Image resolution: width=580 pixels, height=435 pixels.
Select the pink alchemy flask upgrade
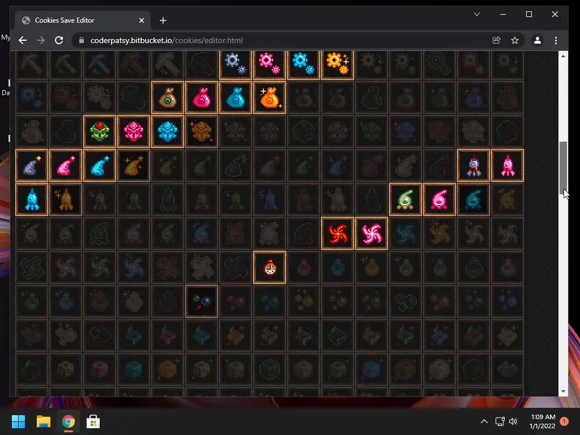(440, 200)
